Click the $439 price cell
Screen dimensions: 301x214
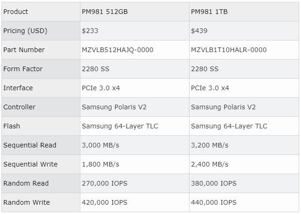(x=199, y=31)
